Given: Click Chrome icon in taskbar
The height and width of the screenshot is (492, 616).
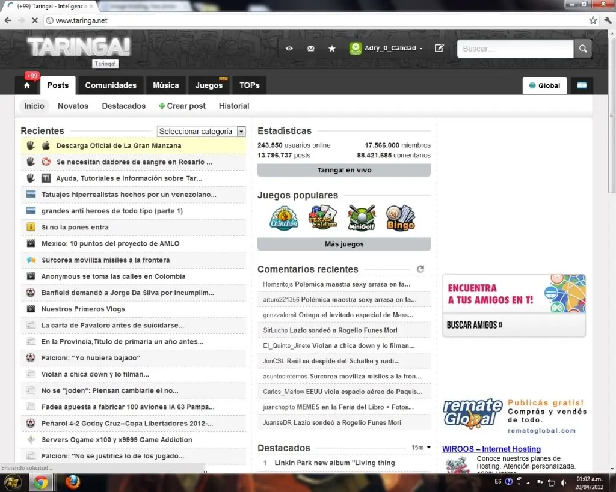Looking at the screenshot, I should point(40,482).
